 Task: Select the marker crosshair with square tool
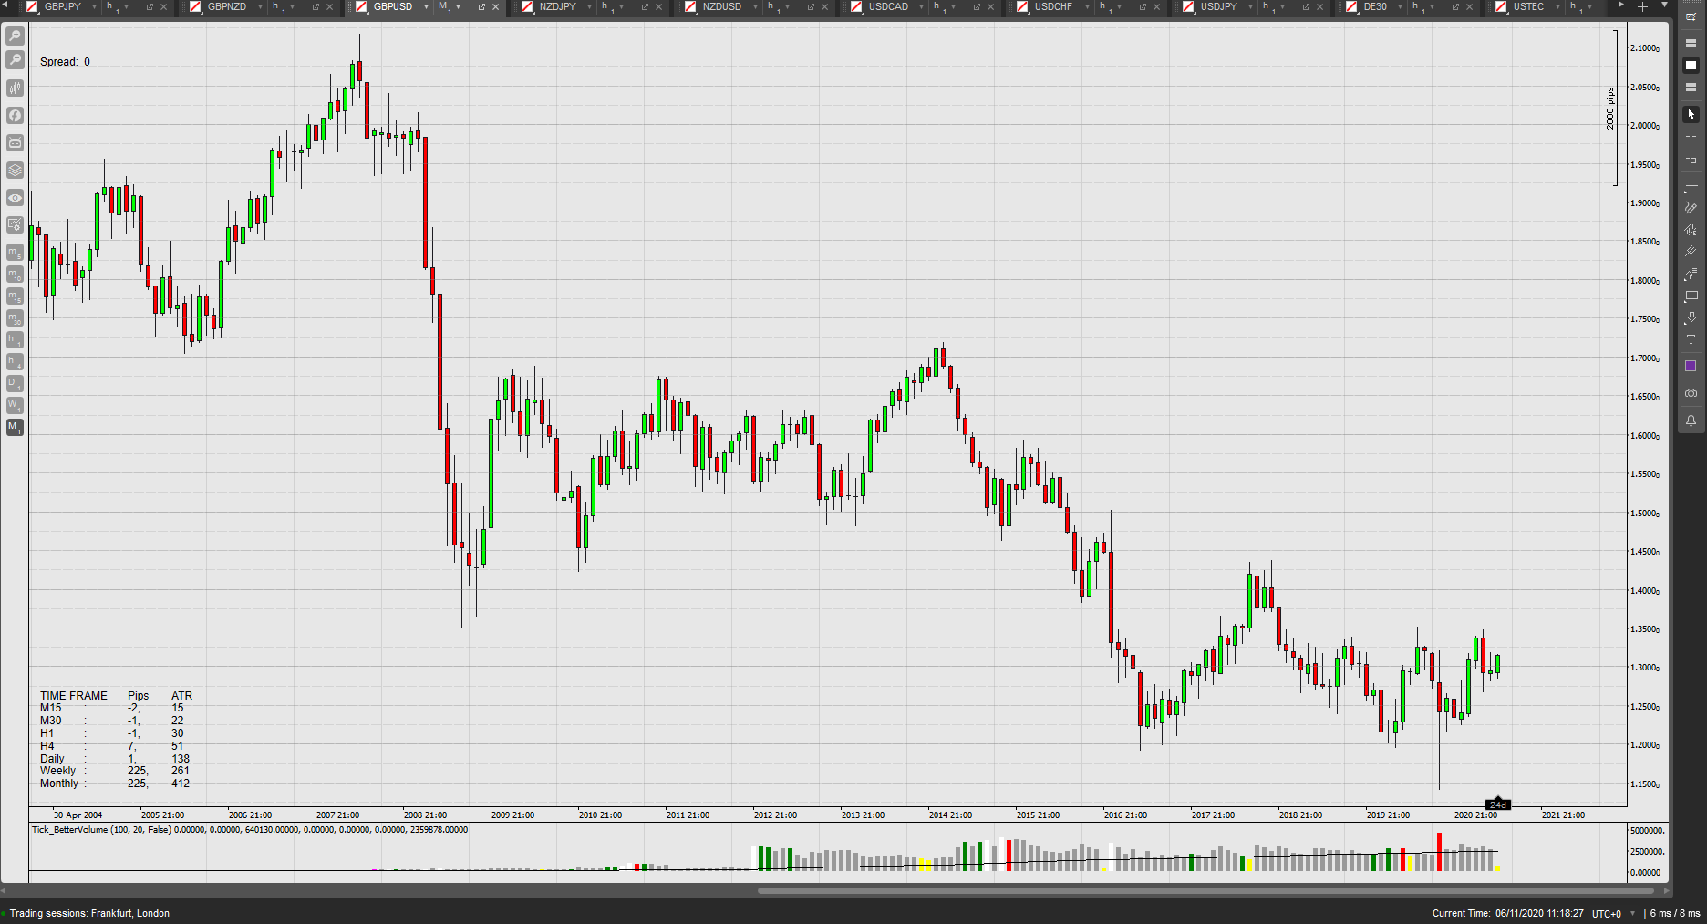(x=1691, y=159)
